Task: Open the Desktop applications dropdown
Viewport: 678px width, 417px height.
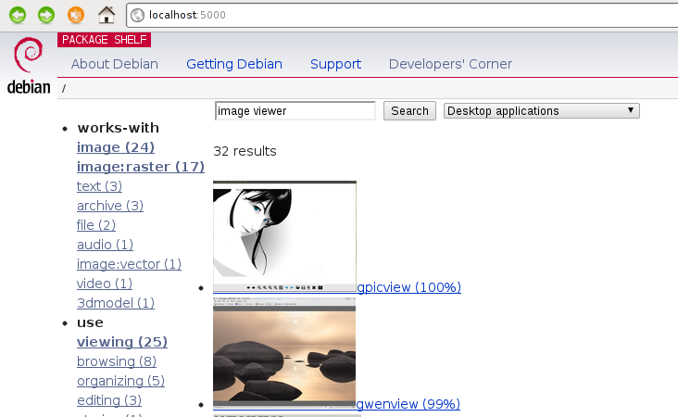Action: (x=542, y=111)
